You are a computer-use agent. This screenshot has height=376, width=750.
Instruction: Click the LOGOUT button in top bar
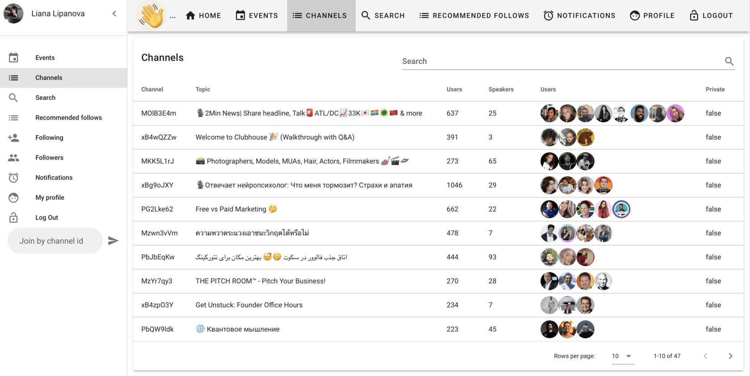711,16
